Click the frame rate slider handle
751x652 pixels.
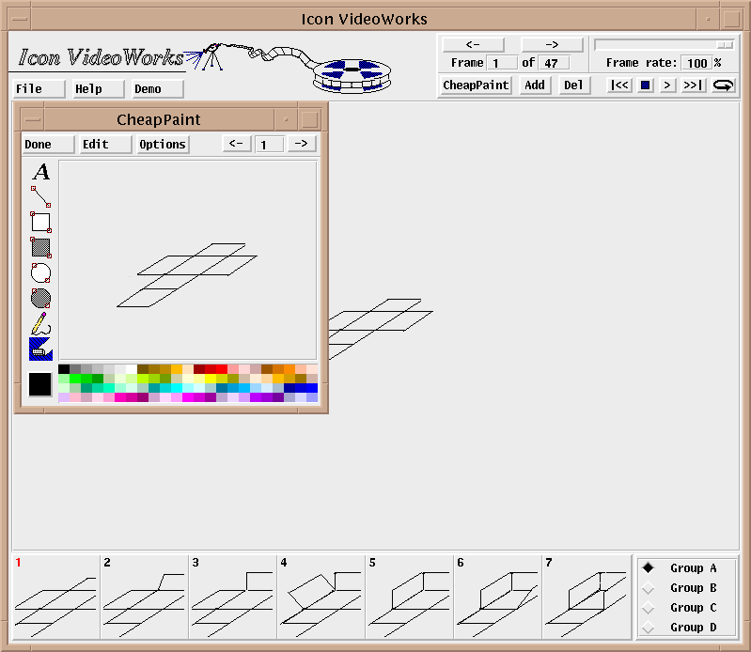724,44
